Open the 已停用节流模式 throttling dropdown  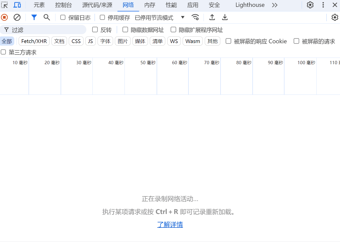(160, 17)
